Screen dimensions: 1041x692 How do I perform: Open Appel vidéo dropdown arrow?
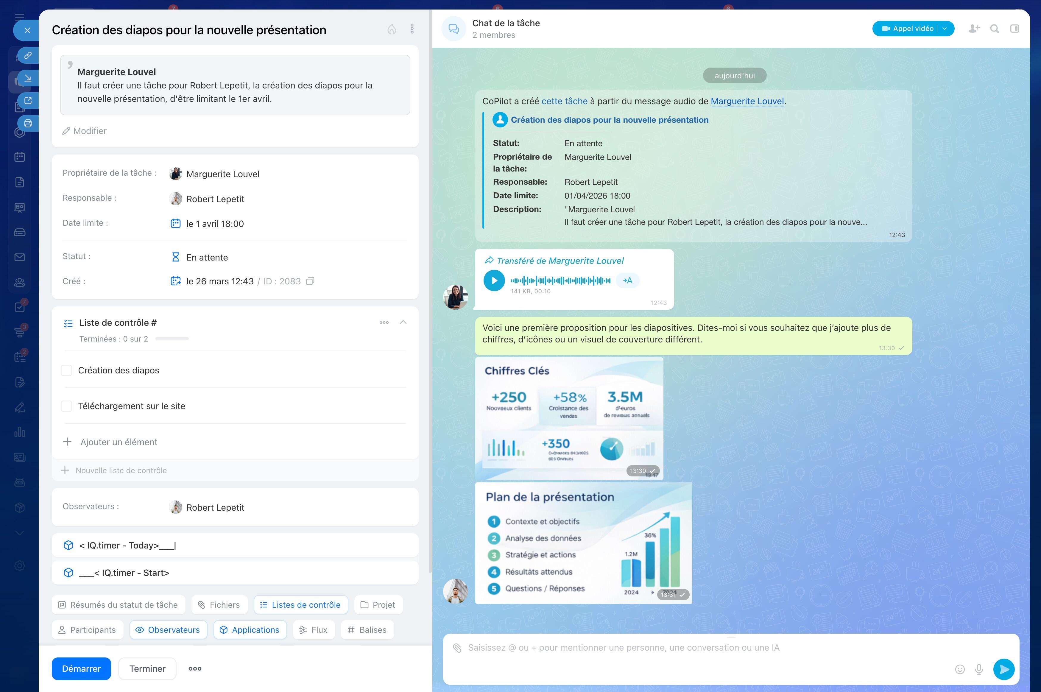[x=944, y=29]
